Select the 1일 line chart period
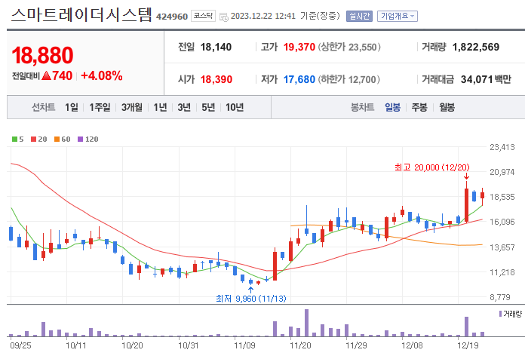 pos(72,107)
